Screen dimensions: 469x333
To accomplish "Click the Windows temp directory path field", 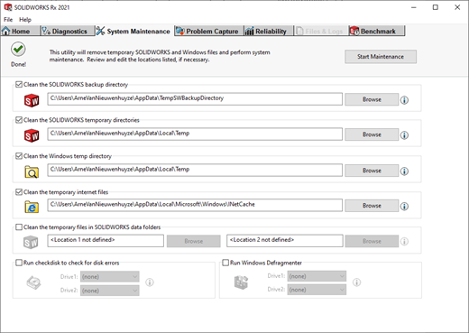I will [195, 170].
